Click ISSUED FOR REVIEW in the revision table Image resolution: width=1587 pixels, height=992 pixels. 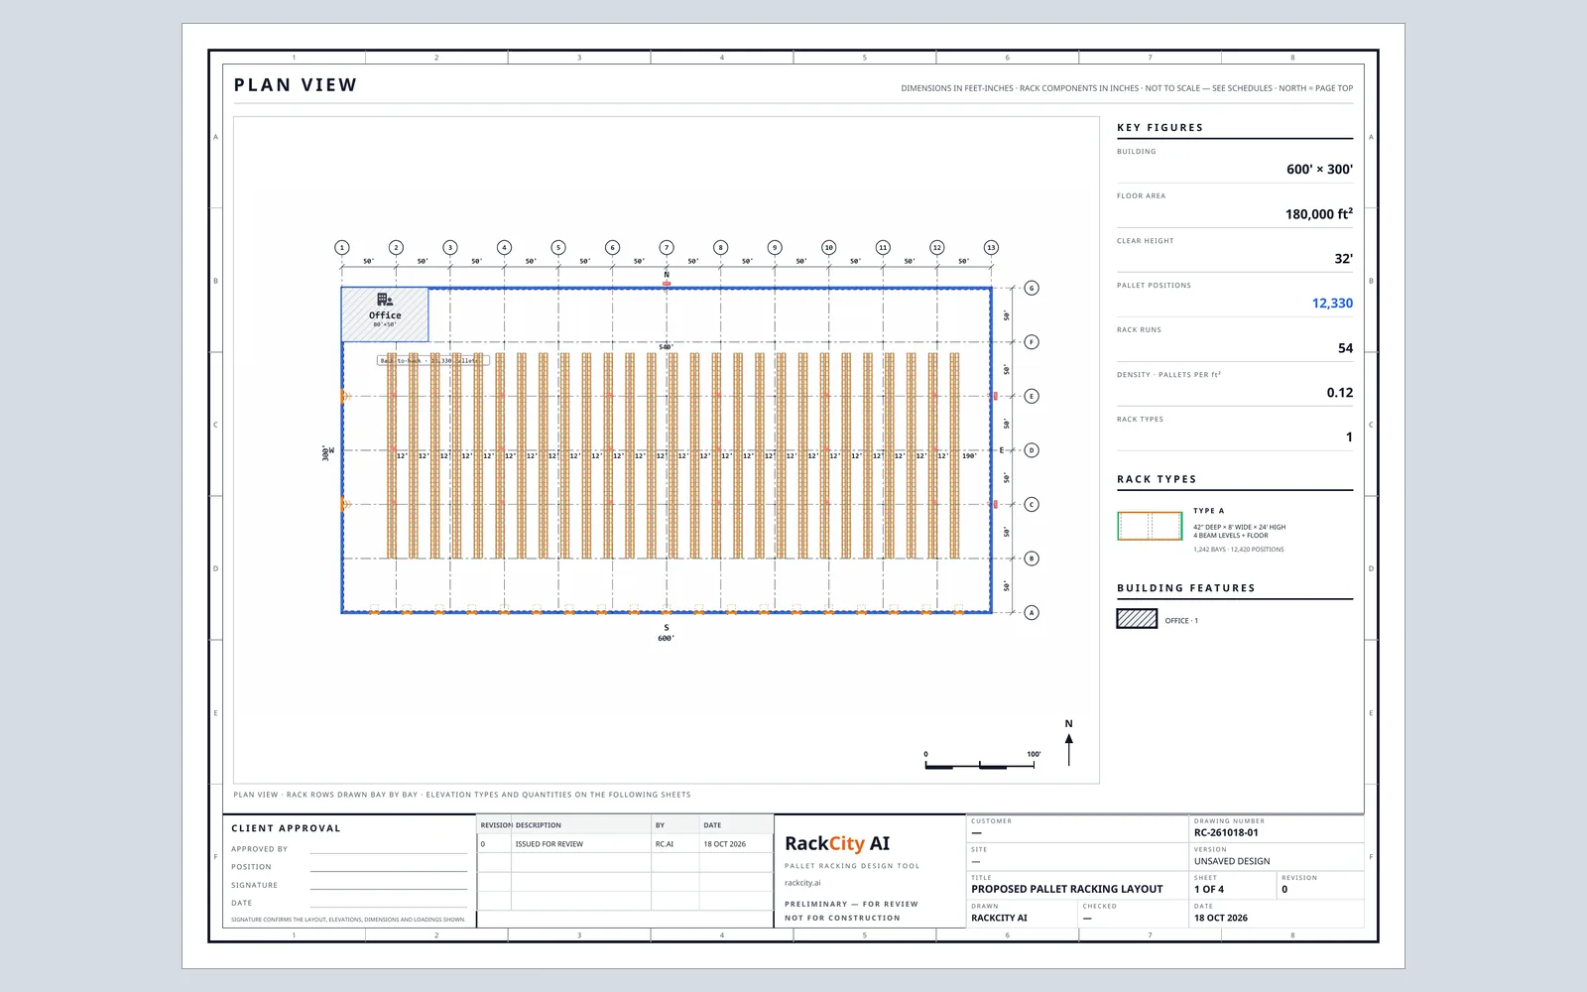coord(549,844)
